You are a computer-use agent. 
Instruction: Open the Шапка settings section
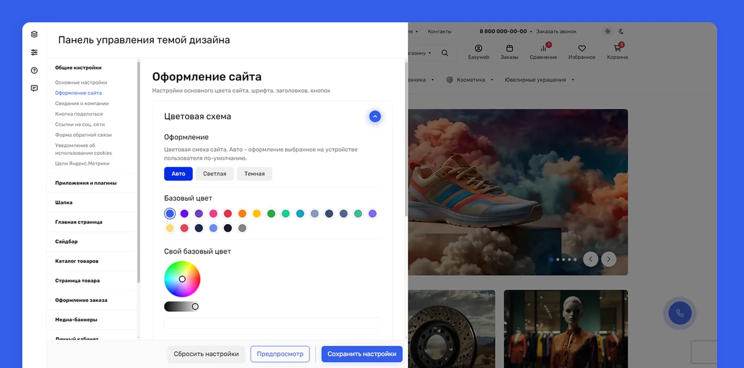[64, 203]
